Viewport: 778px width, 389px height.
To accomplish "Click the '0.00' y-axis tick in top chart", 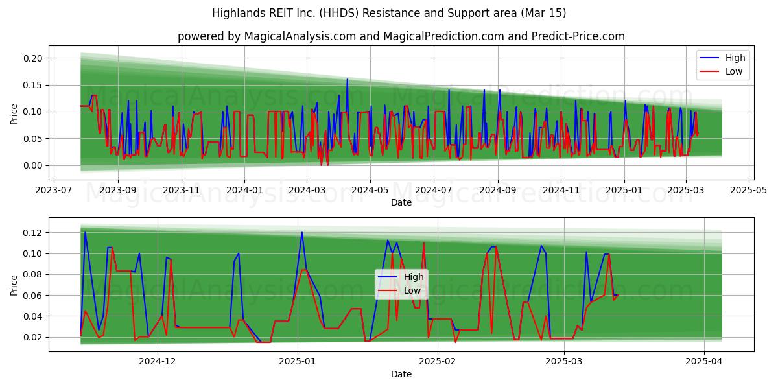I will 34,165.
